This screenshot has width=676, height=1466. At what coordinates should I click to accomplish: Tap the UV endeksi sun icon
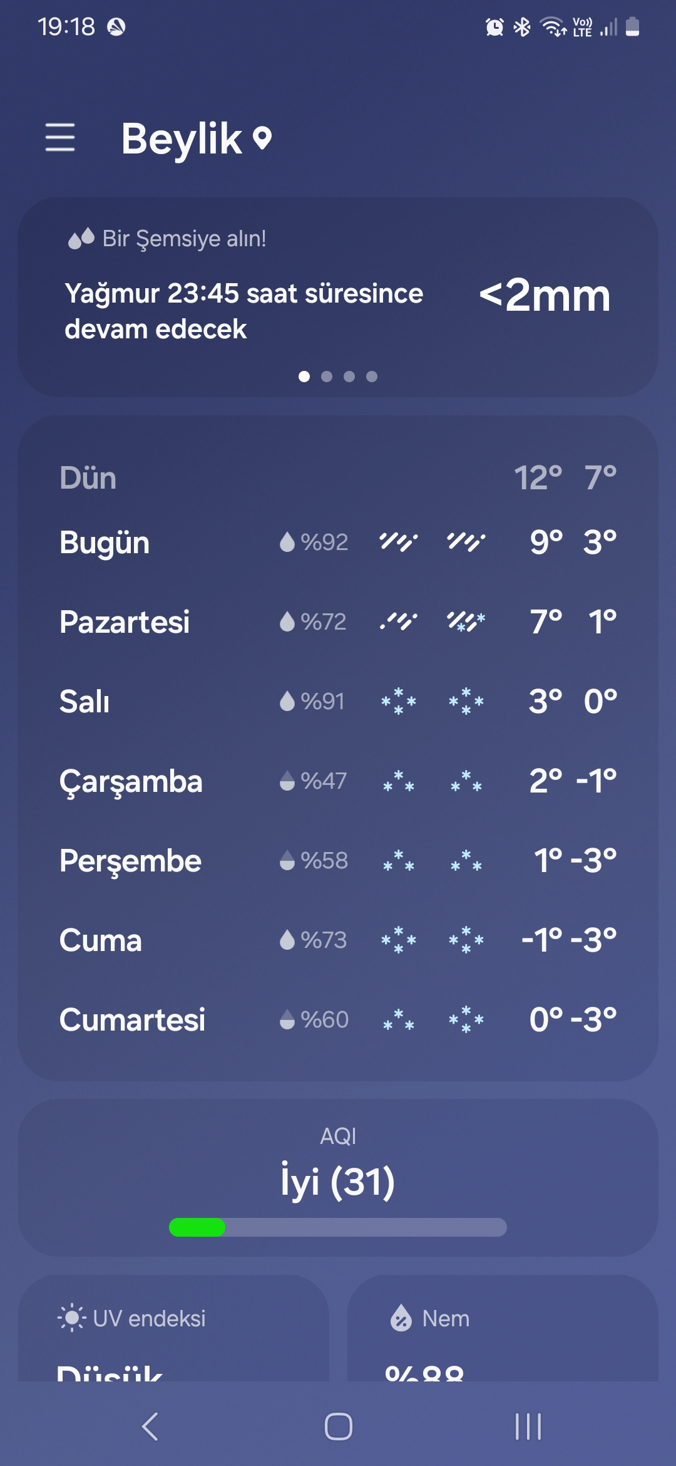pyautogui.click(x=72, y=1318)
